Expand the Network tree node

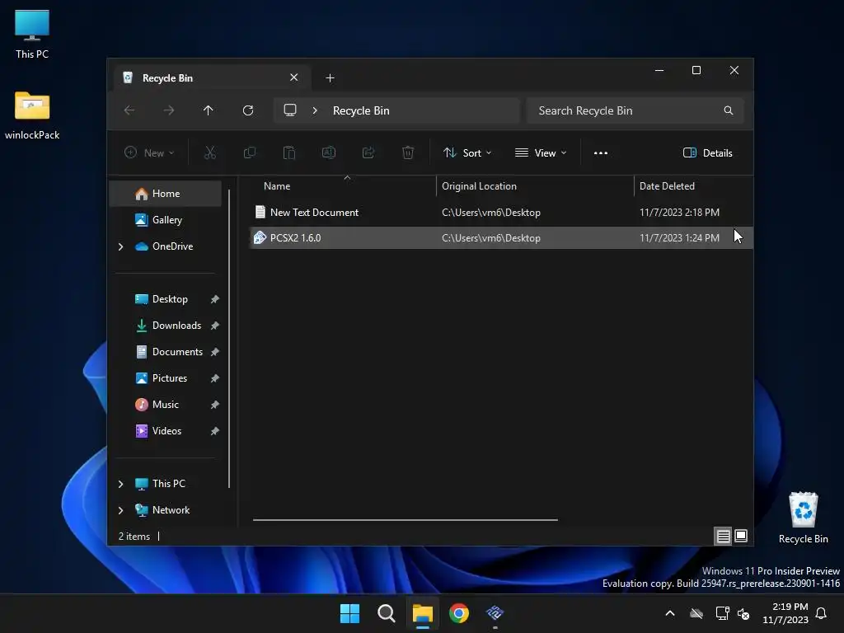point(120,510)
